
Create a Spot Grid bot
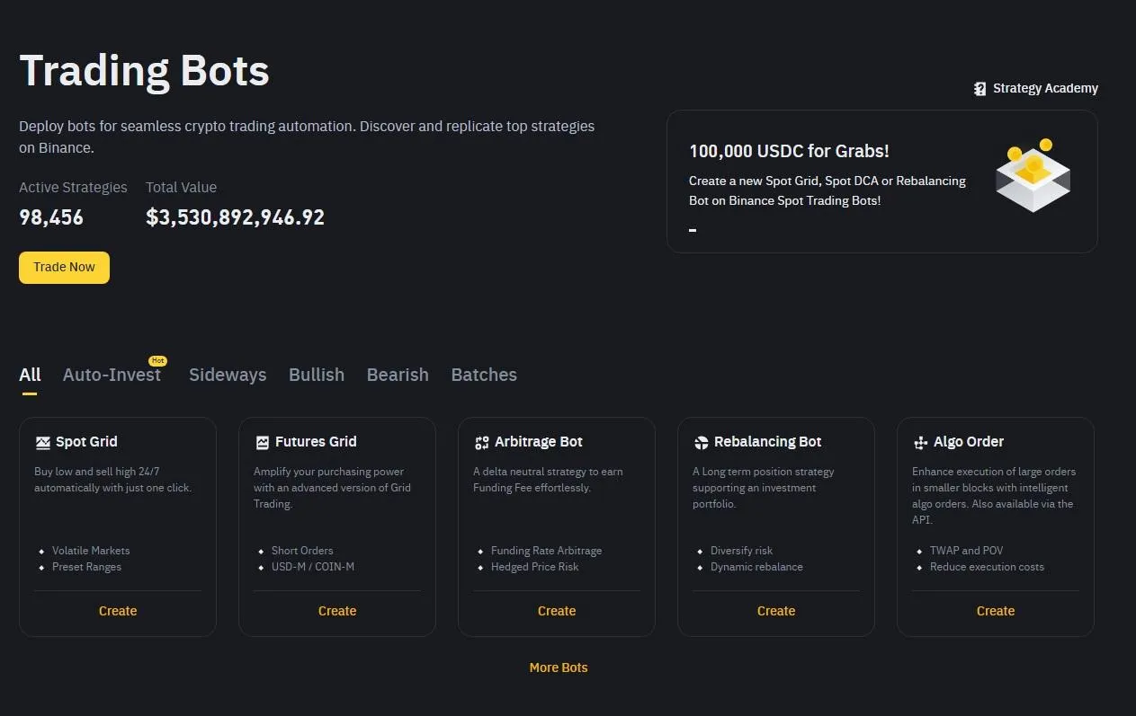click(118, 611)
